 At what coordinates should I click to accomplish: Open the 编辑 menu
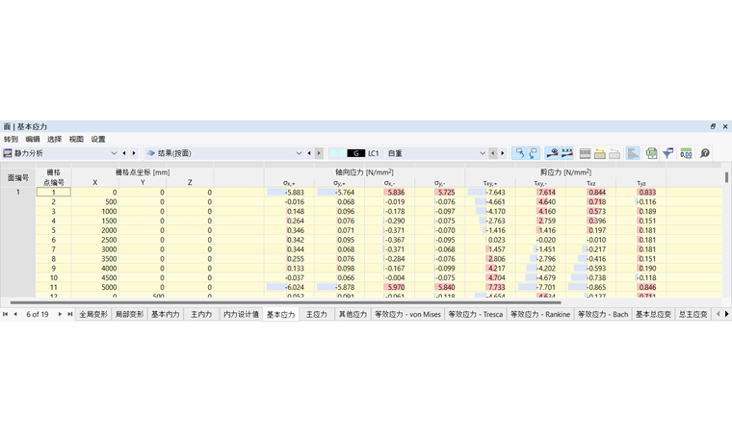pyautogui.click(x=33, y=139)
